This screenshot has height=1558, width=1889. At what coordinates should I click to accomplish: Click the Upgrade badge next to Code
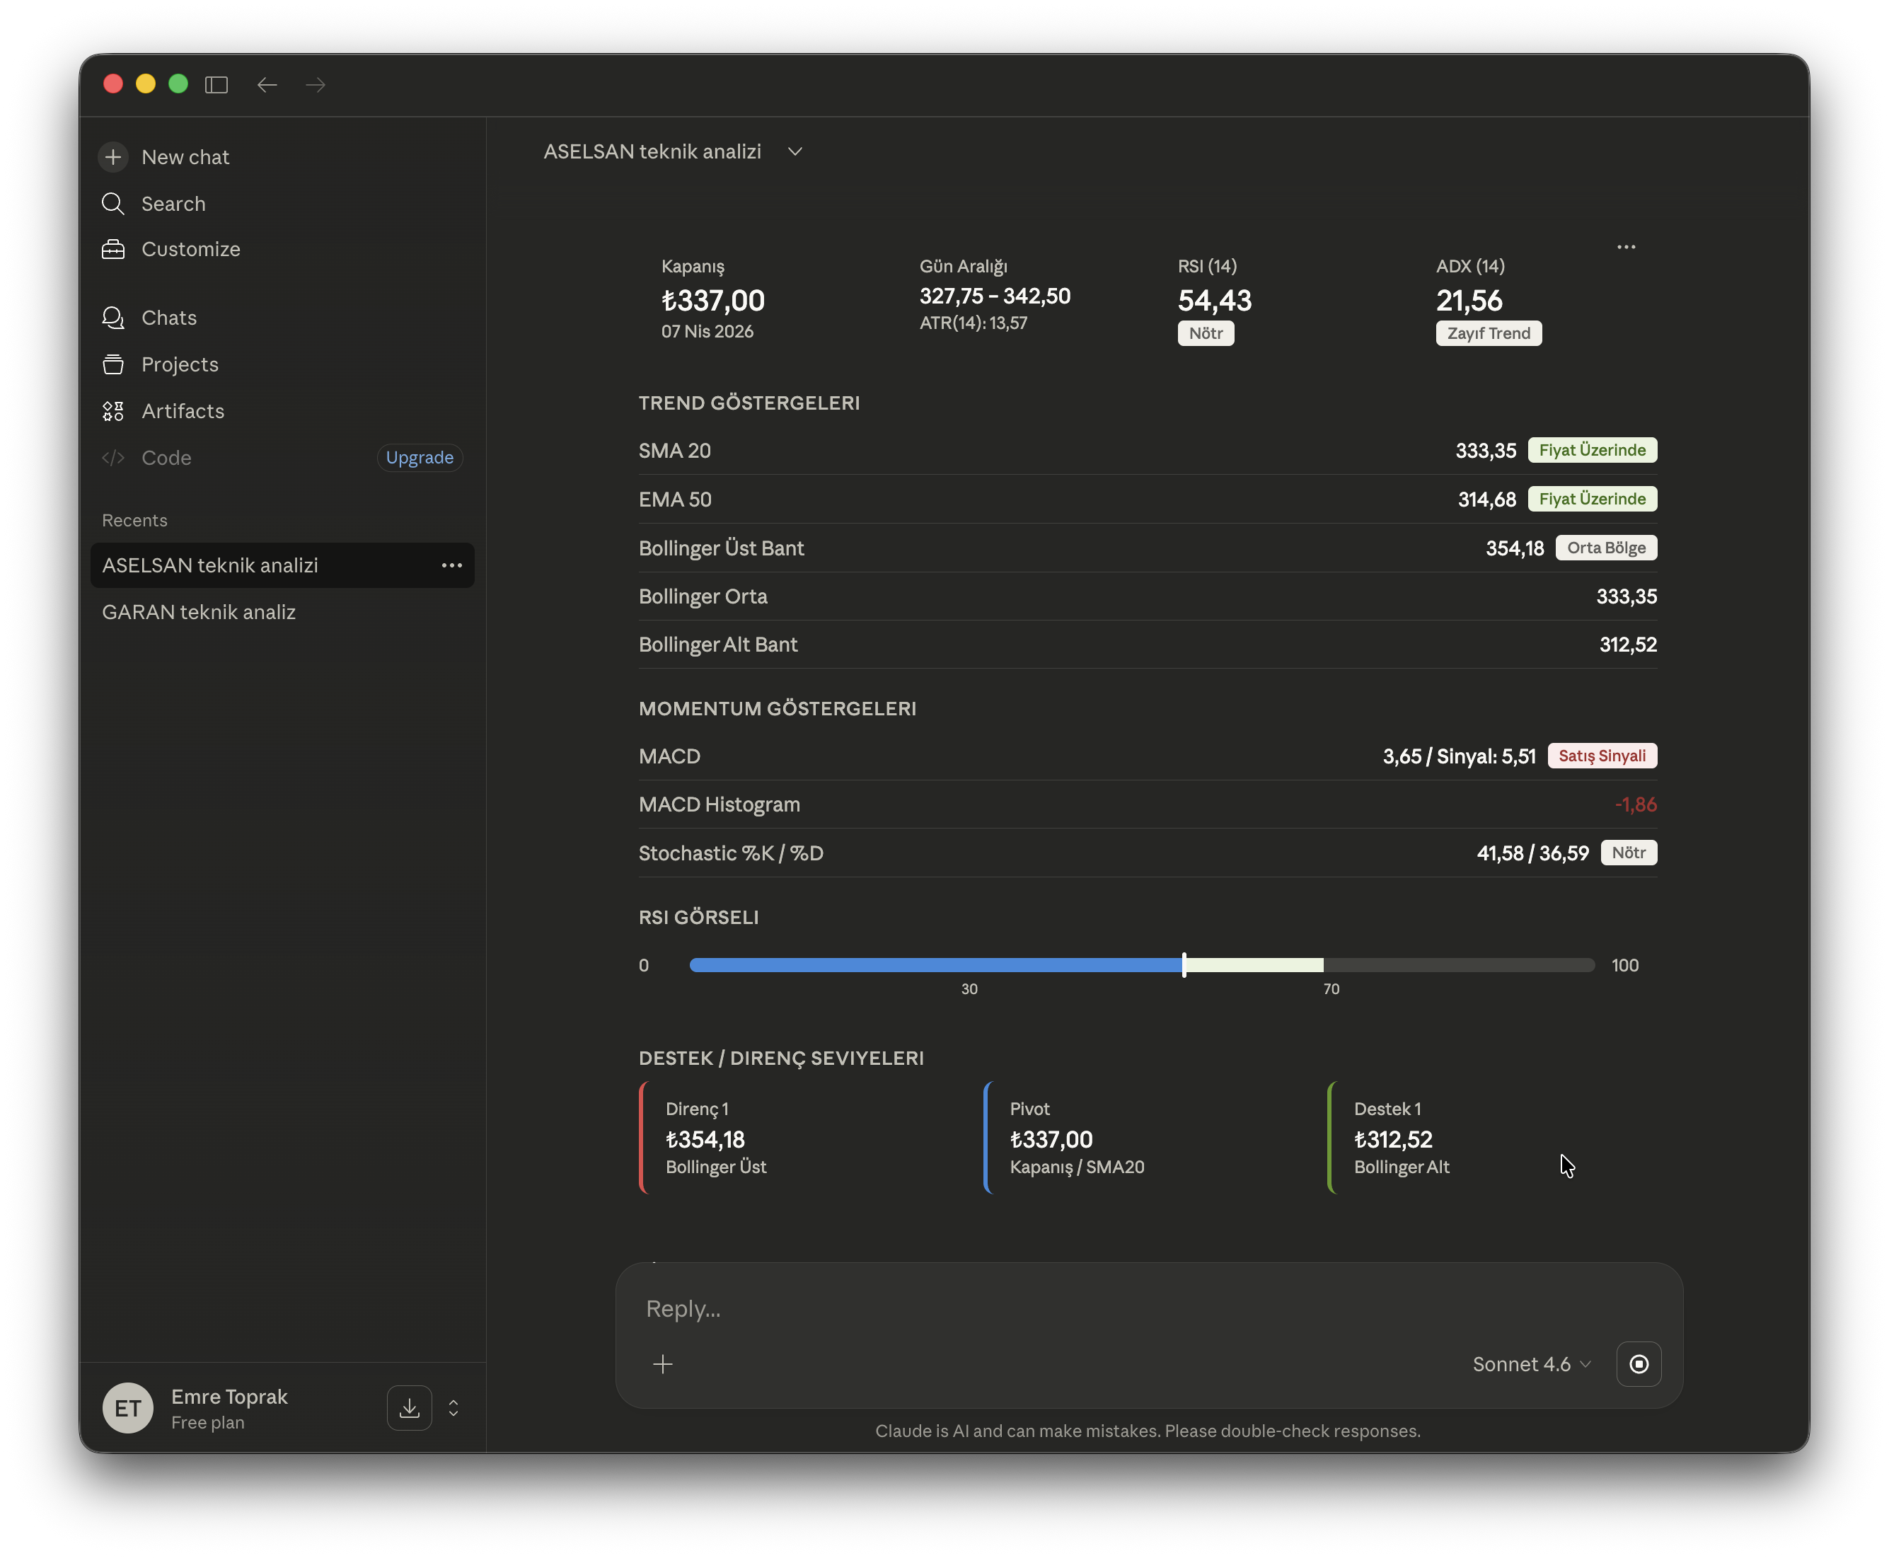click(419, 458)
